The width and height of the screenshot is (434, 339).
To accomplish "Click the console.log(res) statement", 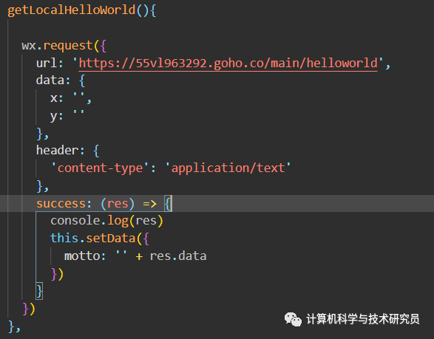I will pos(107,221).
